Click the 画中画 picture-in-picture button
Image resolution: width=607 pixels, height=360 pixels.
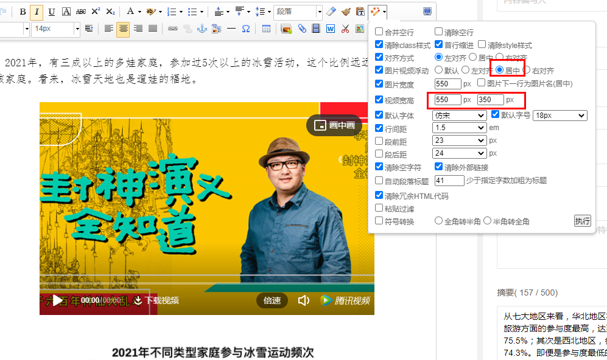[x=334, y=125]
